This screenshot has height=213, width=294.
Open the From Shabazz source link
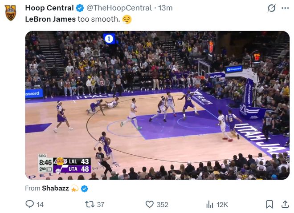click(x=55, y=189)
